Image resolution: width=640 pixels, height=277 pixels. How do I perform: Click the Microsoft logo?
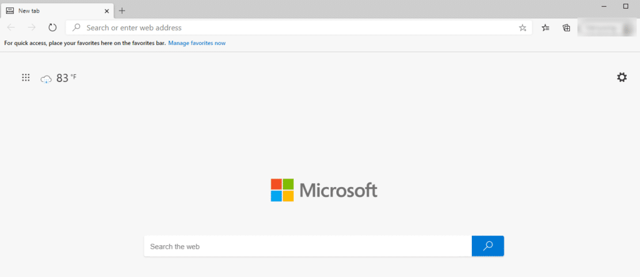[x=324, y=190]
